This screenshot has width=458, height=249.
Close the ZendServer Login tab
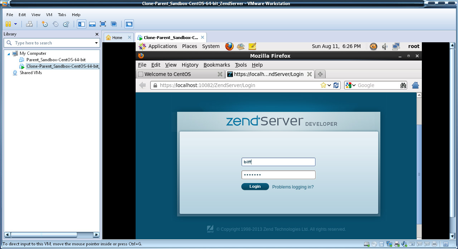310,74
